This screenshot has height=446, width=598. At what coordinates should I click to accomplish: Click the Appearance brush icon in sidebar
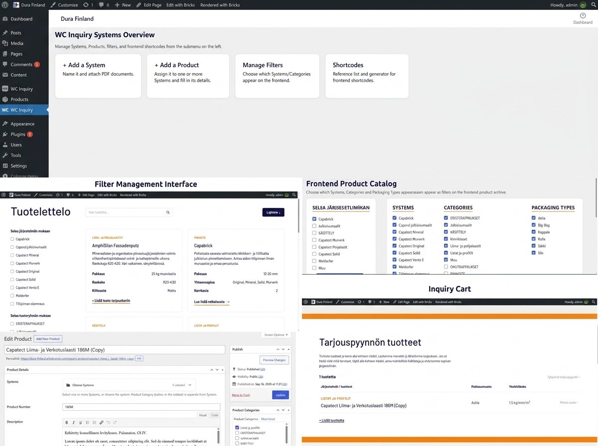(x=5, y=124)
